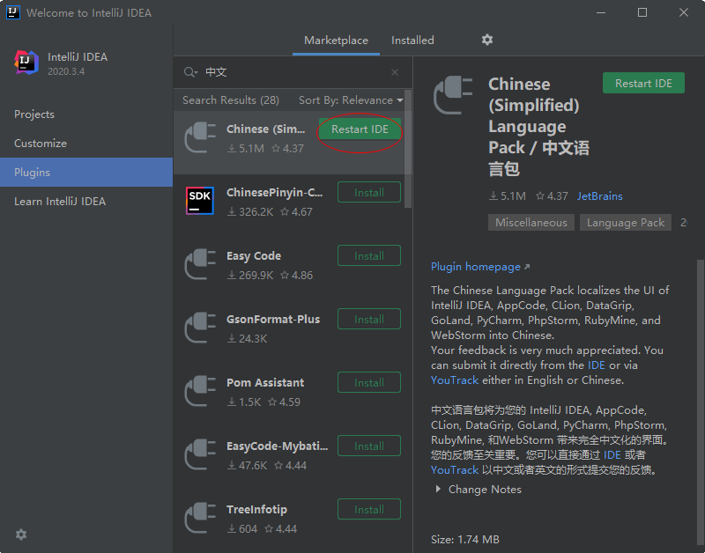Open the Projects section
The image size is (705, 553).
pos(86,114)
